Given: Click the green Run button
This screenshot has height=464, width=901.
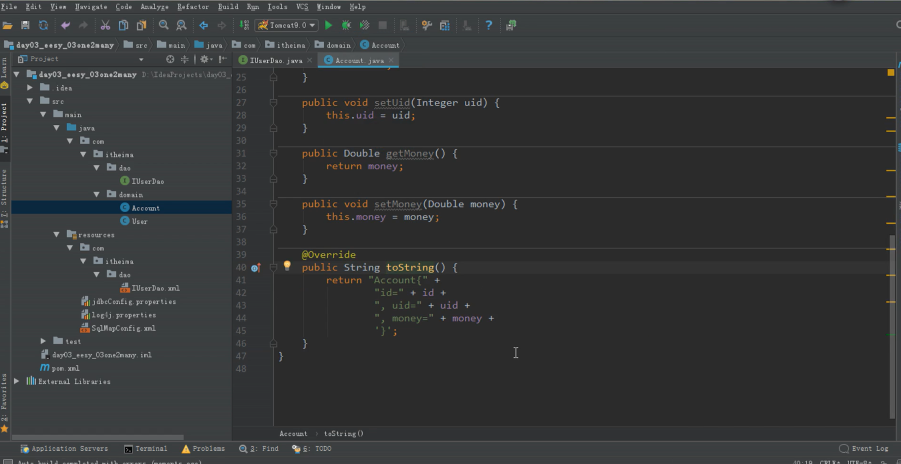Looking at the screenshot, I should [x=328, y=25].
